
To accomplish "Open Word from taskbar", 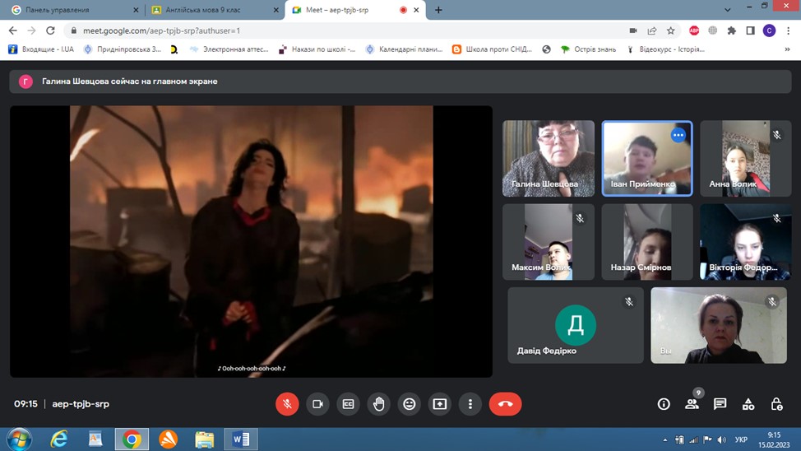I will coord(241,439).
